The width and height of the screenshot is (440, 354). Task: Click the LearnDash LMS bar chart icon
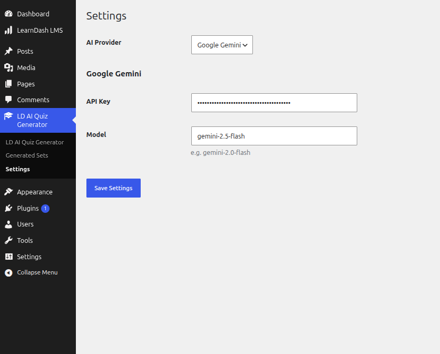9,31
